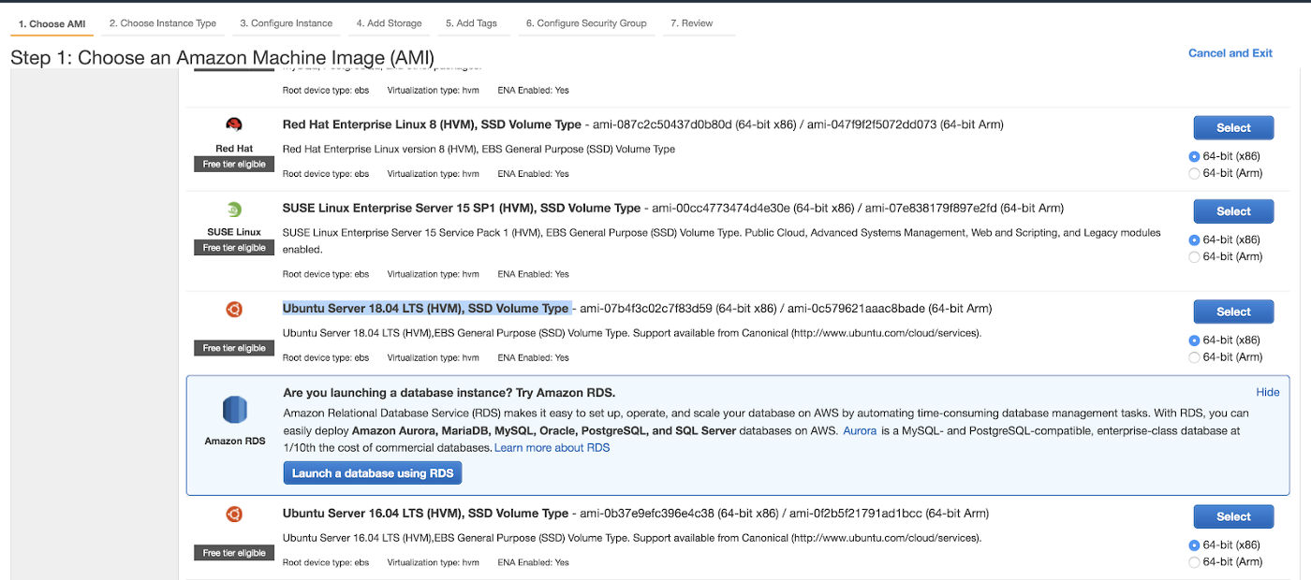Click AMI ID ami-07b4f3c02c7f83d59

coord(646,309)
